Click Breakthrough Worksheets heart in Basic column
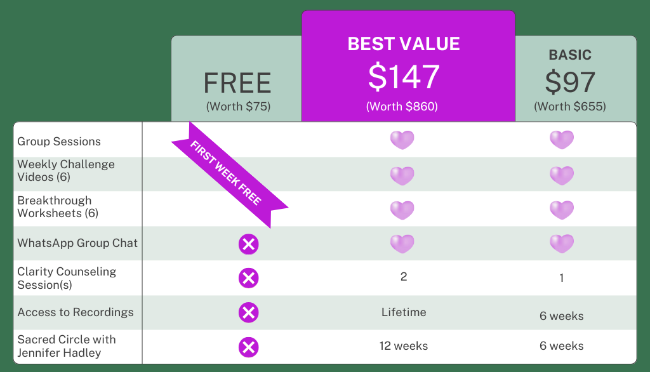 click(x=562, y=209)
